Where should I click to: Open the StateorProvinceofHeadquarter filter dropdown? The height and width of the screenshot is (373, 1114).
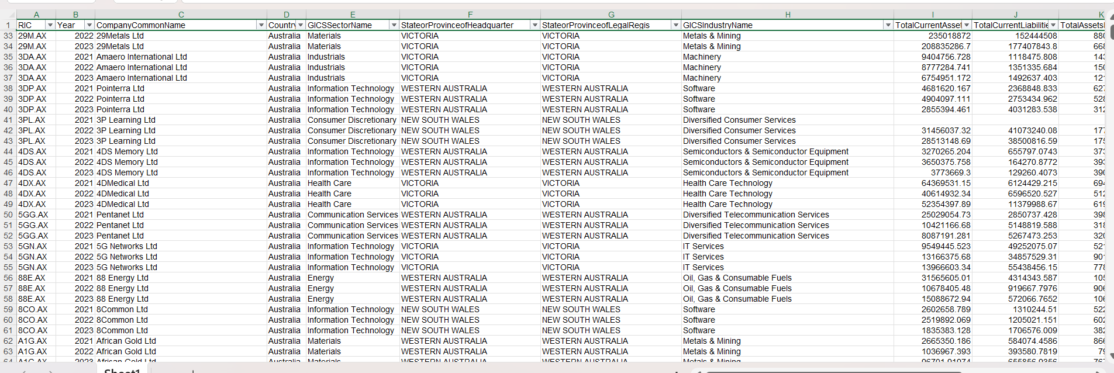(x=534, y=25)
